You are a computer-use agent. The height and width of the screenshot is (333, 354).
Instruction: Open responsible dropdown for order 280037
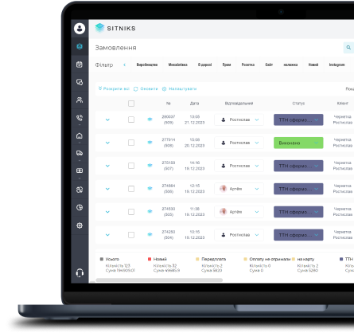239,119
